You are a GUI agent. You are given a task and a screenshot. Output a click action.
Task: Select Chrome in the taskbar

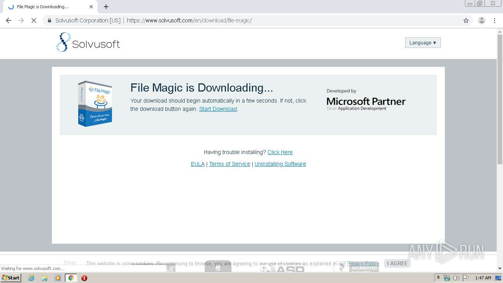[71, 278]
